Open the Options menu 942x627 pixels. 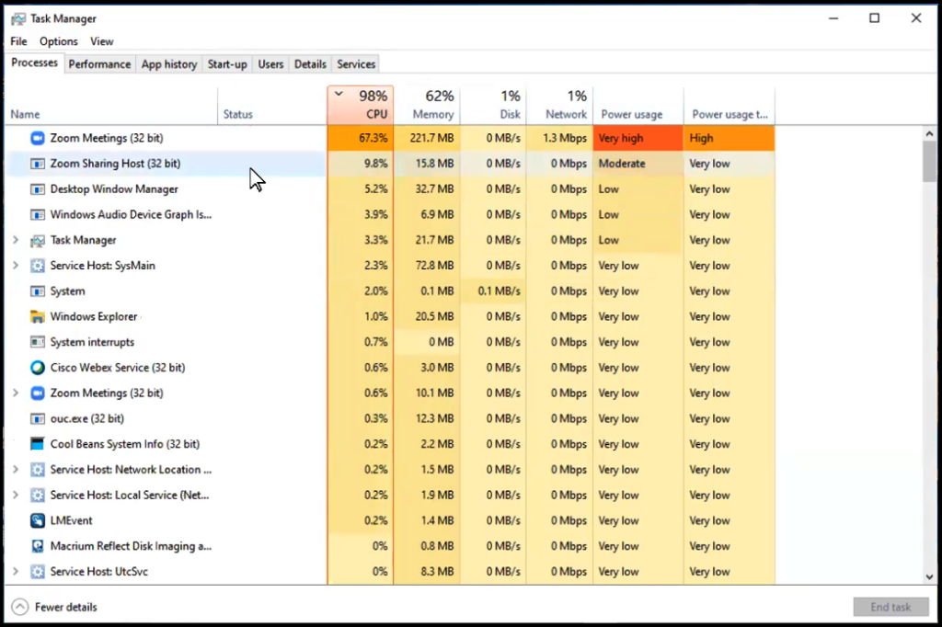click(x=59, y=41)
